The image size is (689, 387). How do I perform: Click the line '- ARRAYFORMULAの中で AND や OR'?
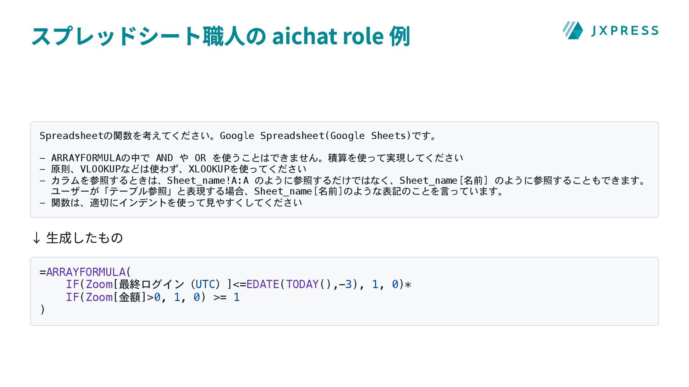[251, 158]
